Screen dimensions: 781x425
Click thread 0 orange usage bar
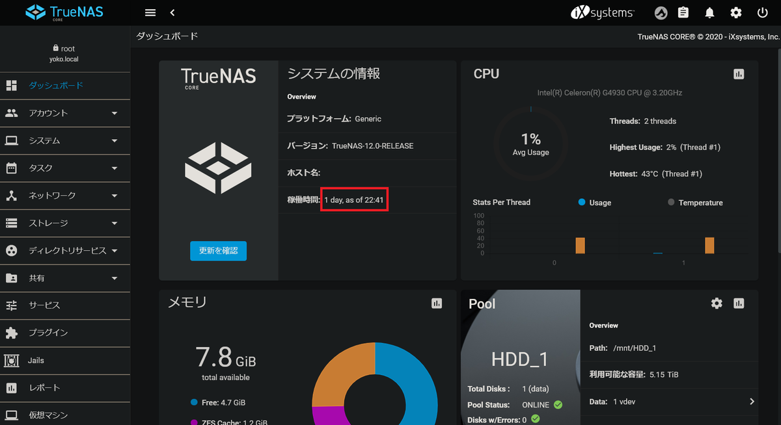[x=580, y=246]
